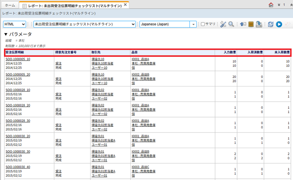Click 得意先10 in row SOO-1000005_10
Viewport: 293px width, 180px height.
pyautogui.click(x=98, y=59)
